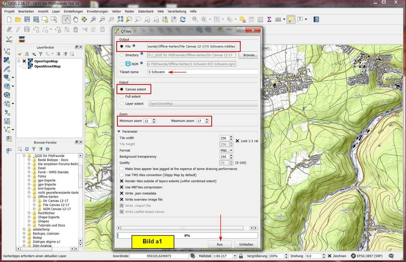The width and height of the screenshot is (406, 262).
Task: Toggle Write .json metadata checkbox
Action: [121, 193]
